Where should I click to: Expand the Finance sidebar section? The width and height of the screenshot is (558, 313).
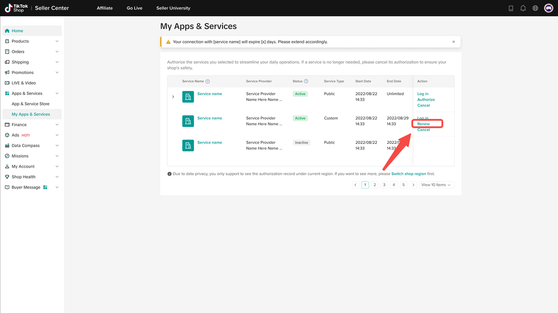tap(57, 125)
